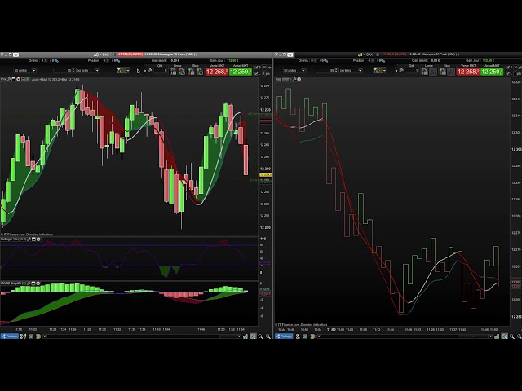
Task: Click second Stop order icon in right chart
Action: (451, 72)
